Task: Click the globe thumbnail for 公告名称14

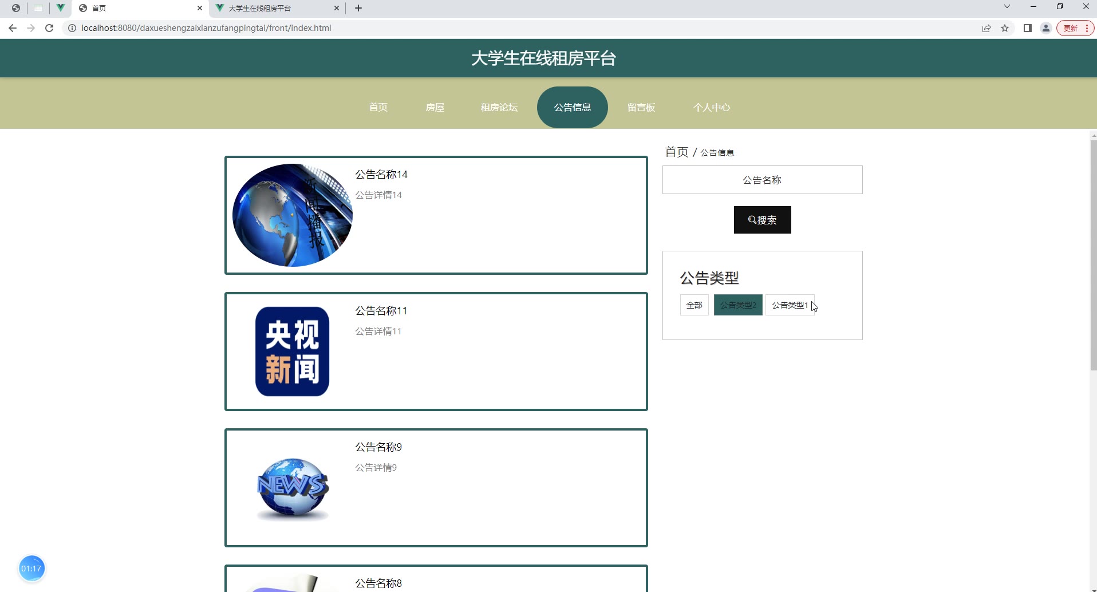Action: click(293, 215)
